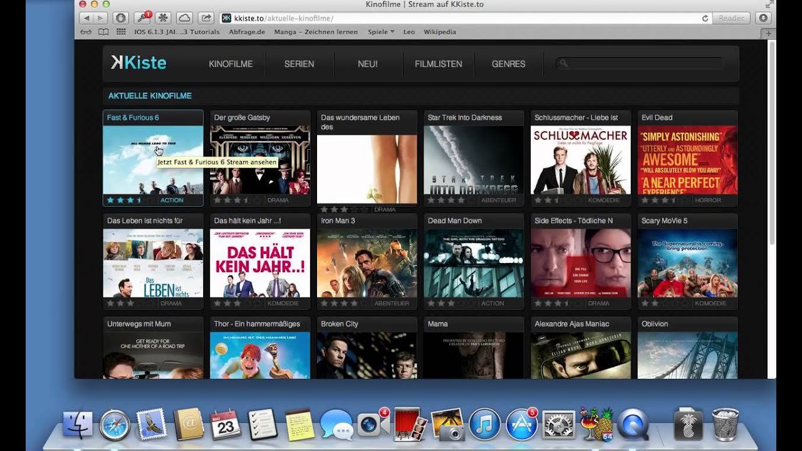This screenshot has width=802, height=451.
Task: Open FaceTime camera icon with badge
Action: (x=373, y=425)
